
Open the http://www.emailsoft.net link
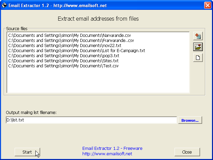[x=107, y=154]
